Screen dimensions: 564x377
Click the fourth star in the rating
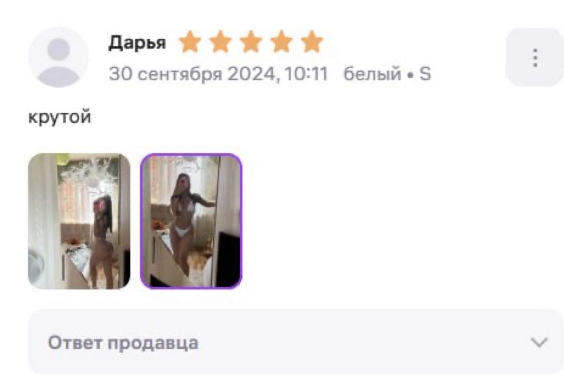pyautogui.click(x=281, y=41)
